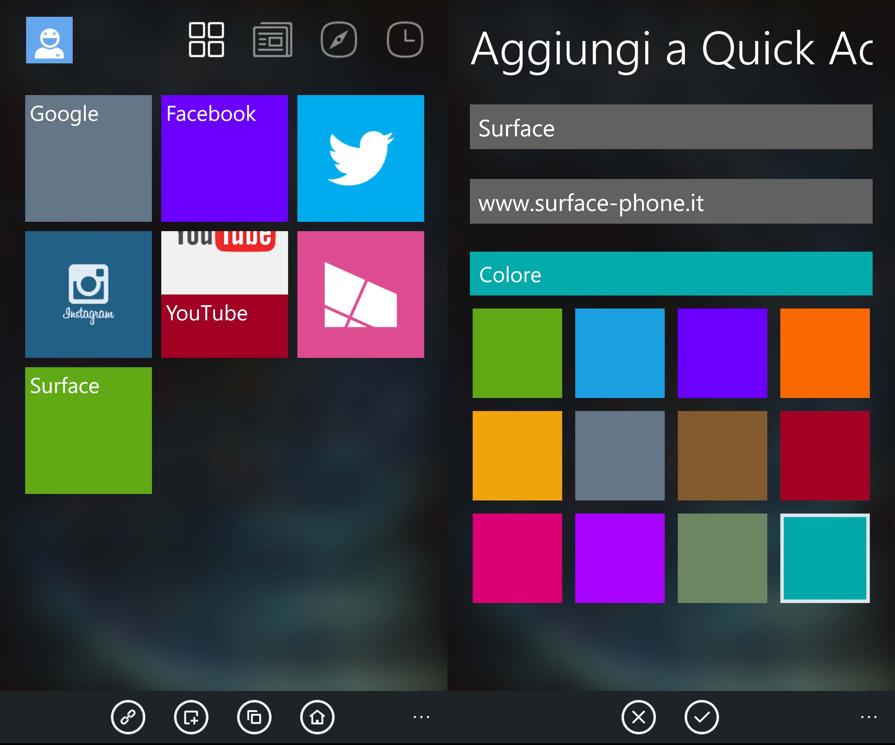Click the Colore header

tap(671, 274)
